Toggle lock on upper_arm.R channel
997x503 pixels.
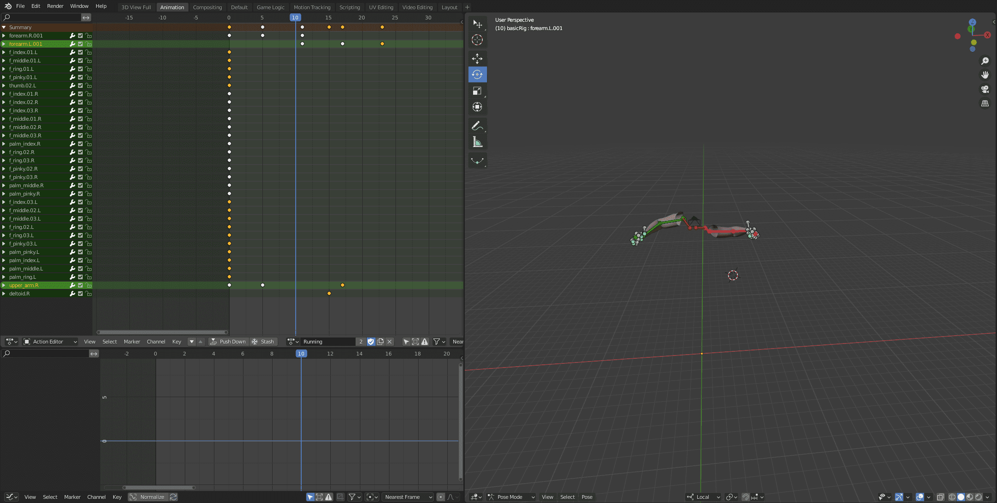click(88, 285)
